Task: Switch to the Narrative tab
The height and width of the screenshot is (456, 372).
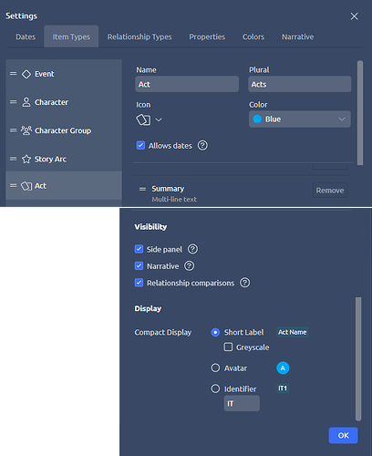Action: click(x=298, y=36)
